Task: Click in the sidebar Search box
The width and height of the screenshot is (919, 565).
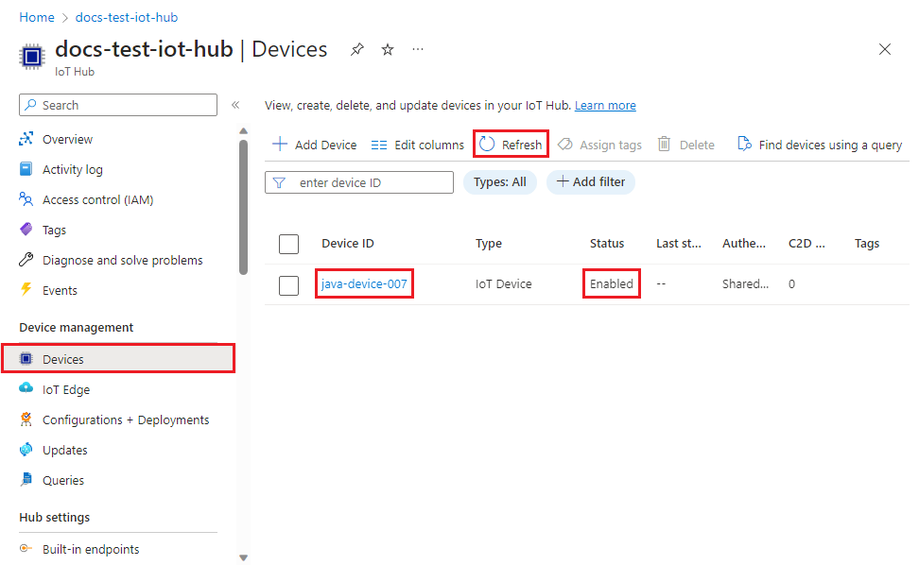Action: [118, 105]
